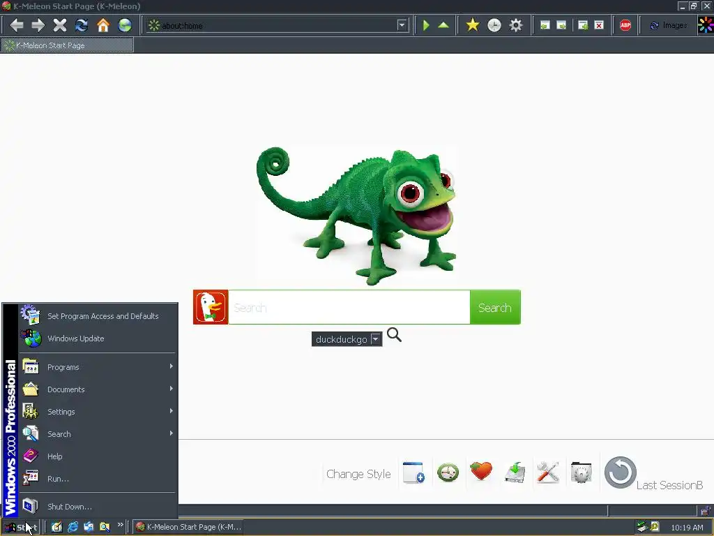714x536 pixels.
Task: Click the Start button
Action: coord(20,528)
